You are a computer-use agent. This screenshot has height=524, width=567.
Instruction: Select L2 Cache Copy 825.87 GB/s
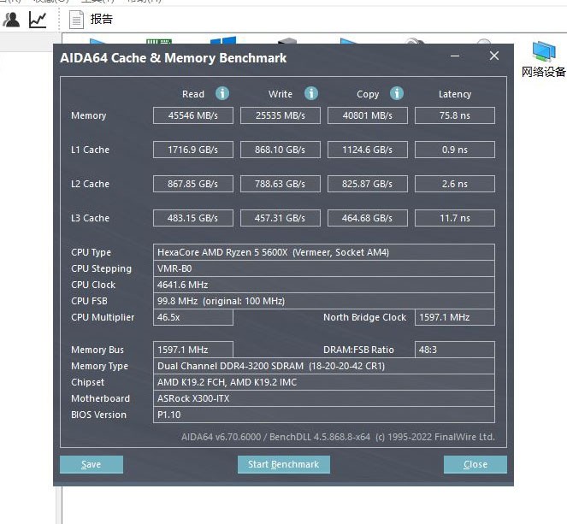[368, 184]
